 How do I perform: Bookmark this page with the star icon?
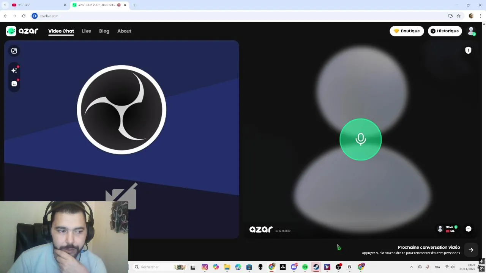[459, 16]
